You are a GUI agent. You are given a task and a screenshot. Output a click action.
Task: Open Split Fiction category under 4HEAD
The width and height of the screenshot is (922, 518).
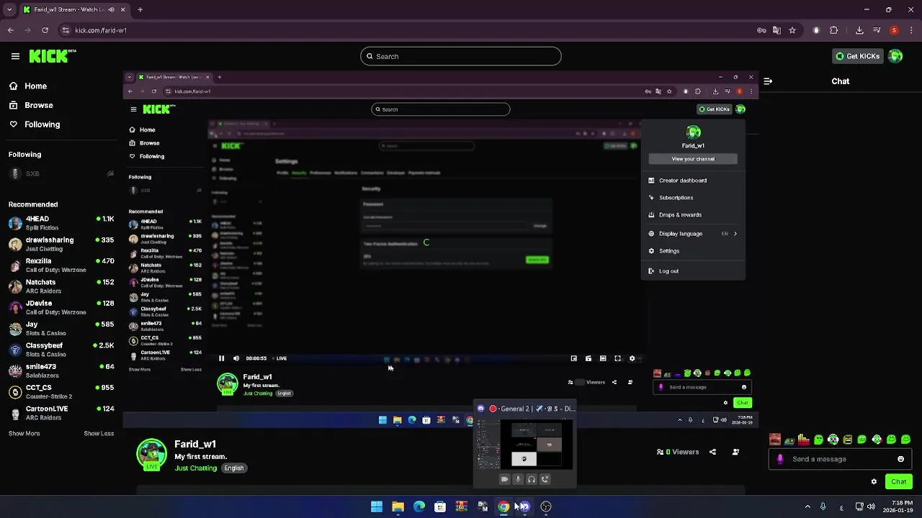[42, 228]
